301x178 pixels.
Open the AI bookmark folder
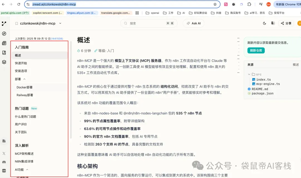tap(181, 13)
